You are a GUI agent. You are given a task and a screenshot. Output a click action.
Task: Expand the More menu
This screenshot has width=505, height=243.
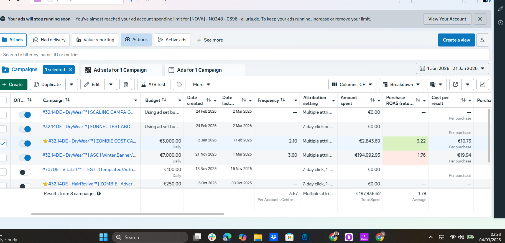(202, 84)
